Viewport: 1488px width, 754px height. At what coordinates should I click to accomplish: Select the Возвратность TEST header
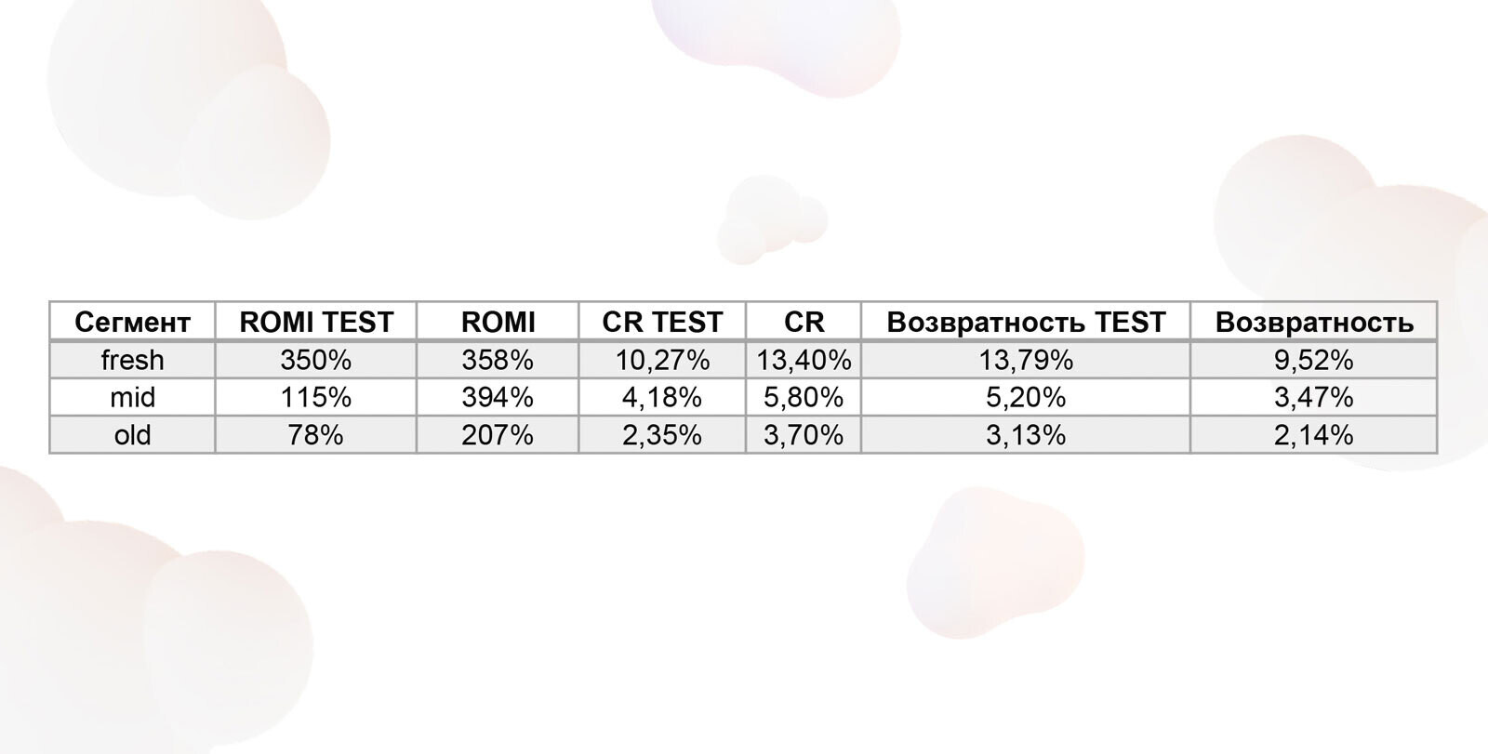(1026, 322)
